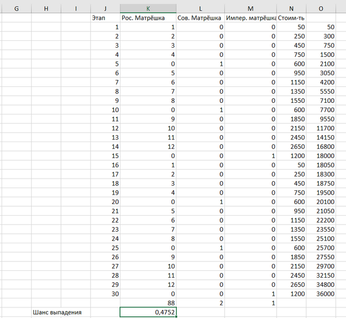Select cumulative cost cell 29700
This screenshot has height=318, width=346.
click(321, 266)
